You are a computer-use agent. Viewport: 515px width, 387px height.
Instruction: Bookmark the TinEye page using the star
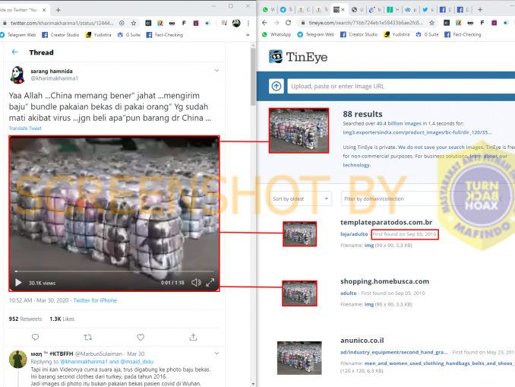pyautogui.click(x=432, y=23)
